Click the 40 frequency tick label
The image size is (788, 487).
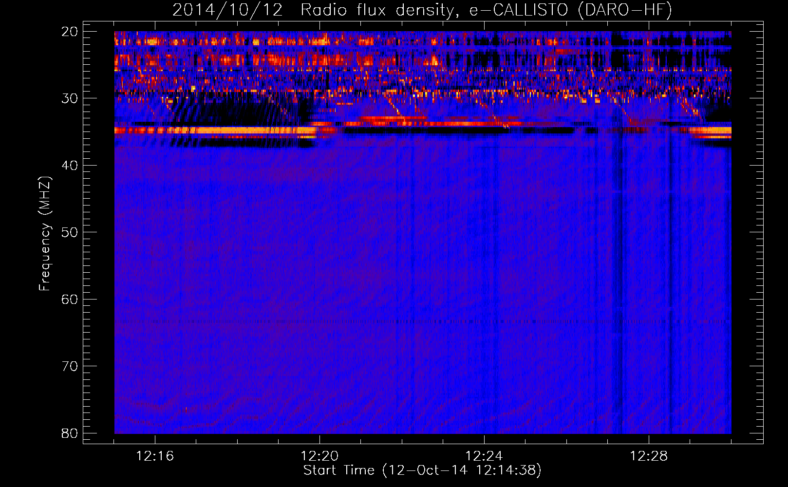pyautogui.click(x=70, y=166)
